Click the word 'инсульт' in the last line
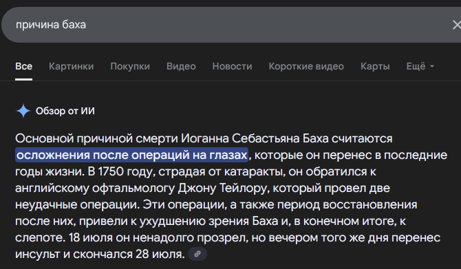The width and height of the screenshot is (461, 269). [x=37, y=255]
